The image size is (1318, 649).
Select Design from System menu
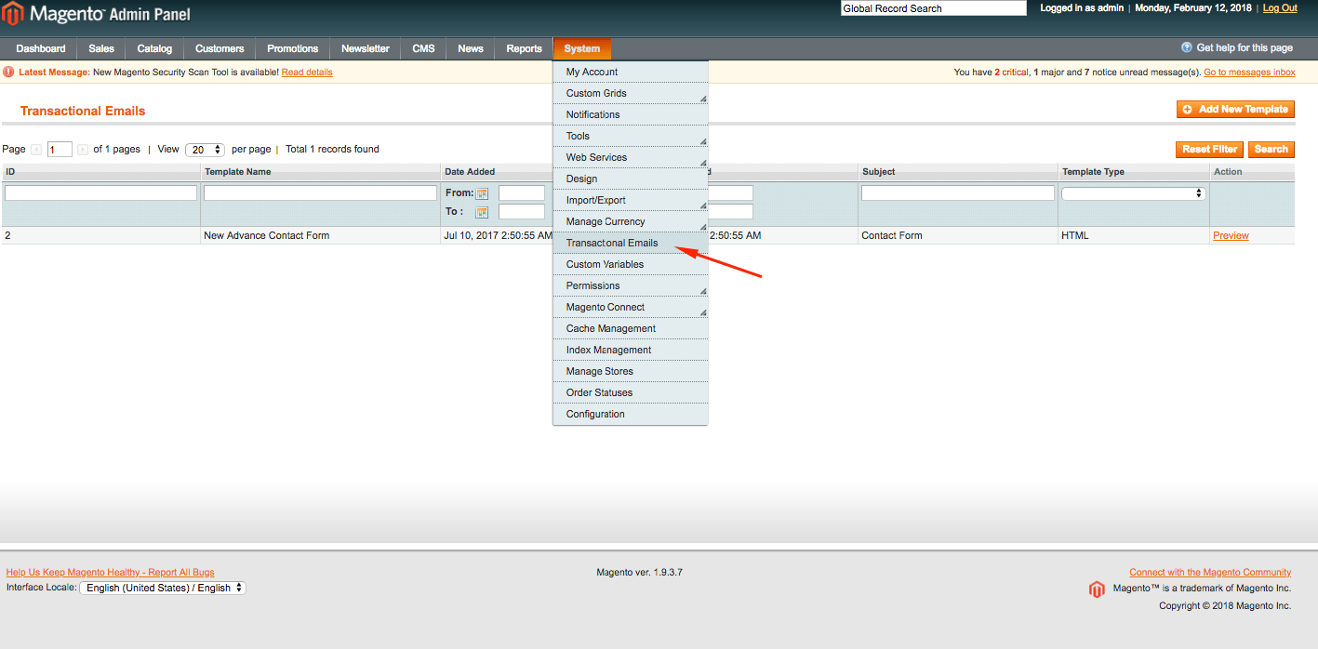point(631,179)
